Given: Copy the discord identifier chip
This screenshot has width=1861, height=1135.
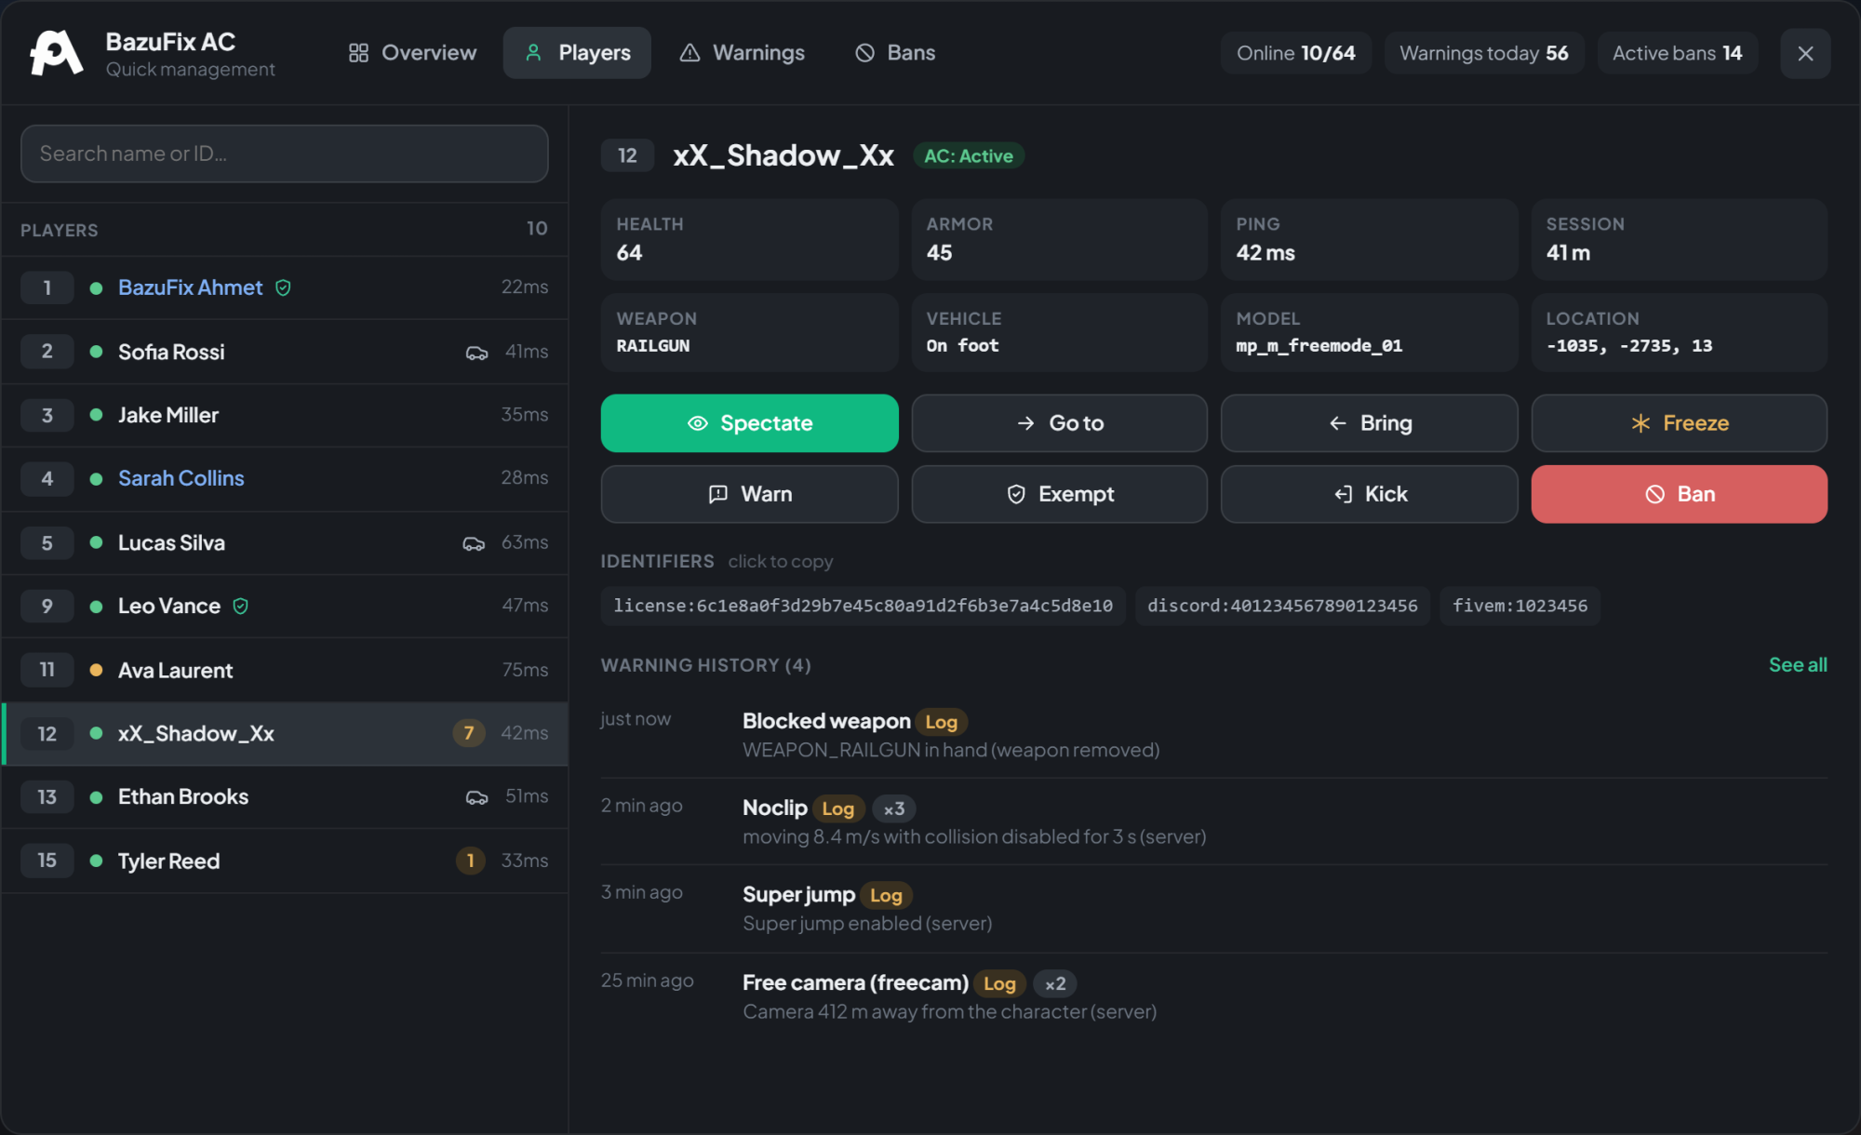Looking at the screenshot, I should pos(1282,606).
